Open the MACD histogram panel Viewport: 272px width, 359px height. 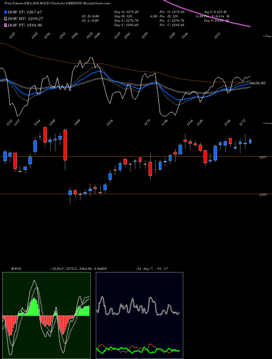click(46, 315)
